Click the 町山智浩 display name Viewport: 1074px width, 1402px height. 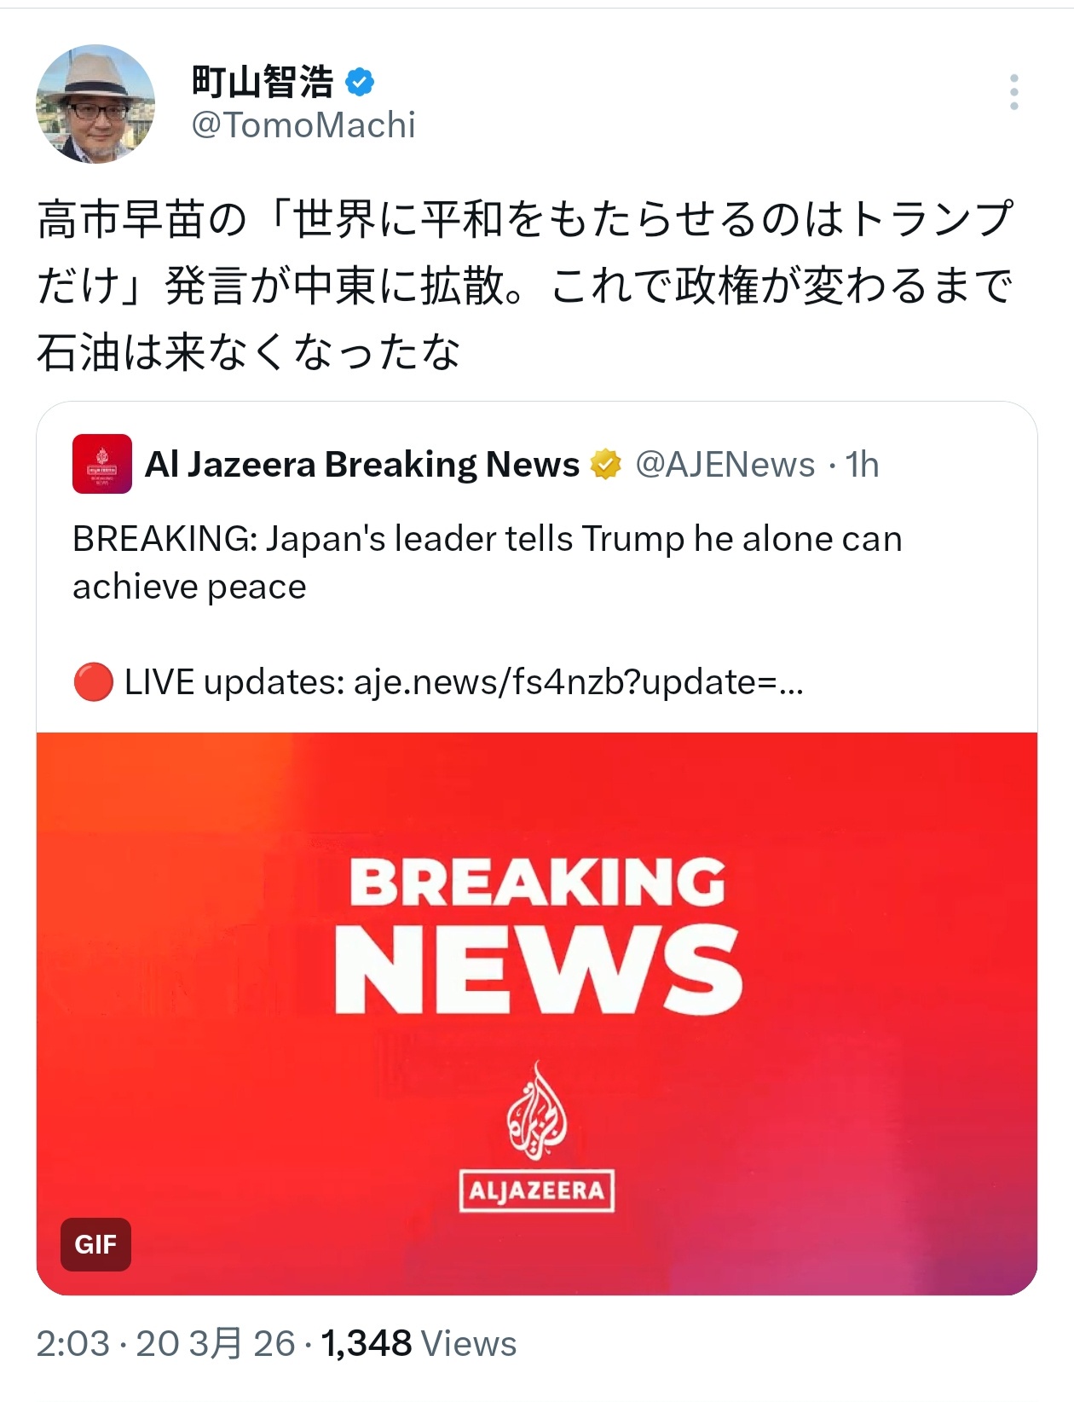[x=263, y=82]
